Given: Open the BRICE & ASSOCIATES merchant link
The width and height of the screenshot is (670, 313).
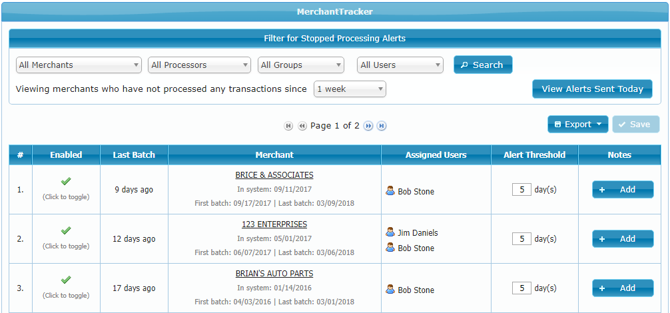Looking at the screenshot, I should 274,175.
